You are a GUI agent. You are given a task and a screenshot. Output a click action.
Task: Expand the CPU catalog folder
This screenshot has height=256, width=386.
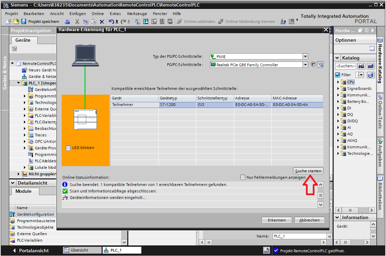338,82
